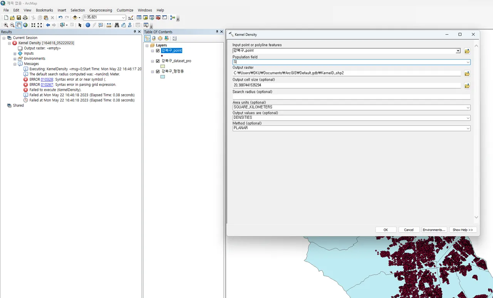Viewport: 493px width, 298px height.
Task: Expand the Inputs node in Results
Action: pyautogui.click(x=15, y=54)
